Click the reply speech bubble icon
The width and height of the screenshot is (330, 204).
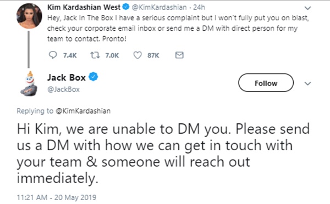pyautogui.click(x=53, y=55)
